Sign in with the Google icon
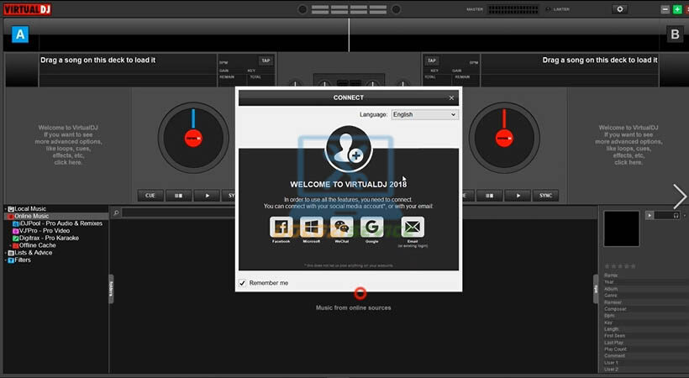 pyautogui.click(x=371, y=227)
